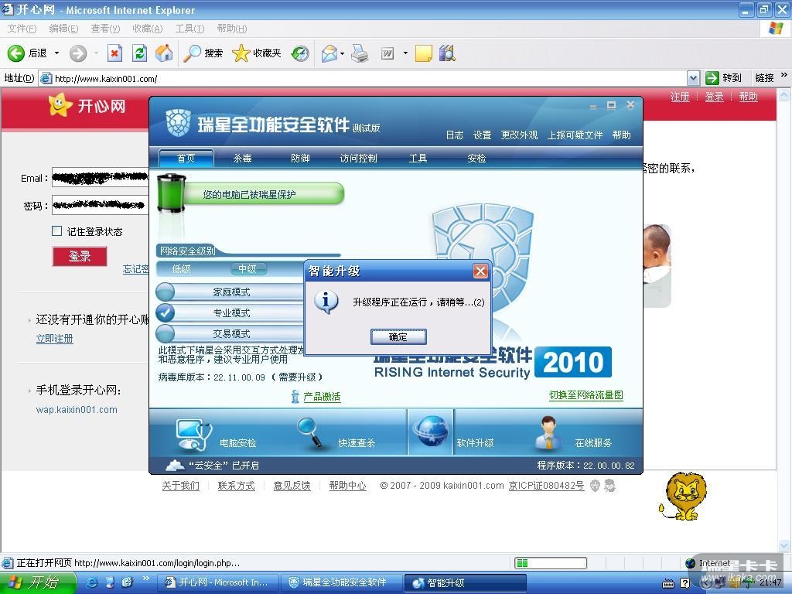The image size is (792, 594).
Task: Click the yellow note toolbar icon
Action: tap(423, 53)
